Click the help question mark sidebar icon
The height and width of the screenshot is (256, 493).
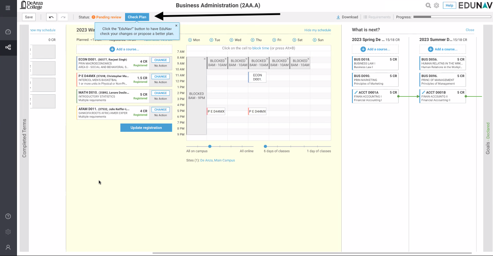pyautogui.click(x=8, y=216)
